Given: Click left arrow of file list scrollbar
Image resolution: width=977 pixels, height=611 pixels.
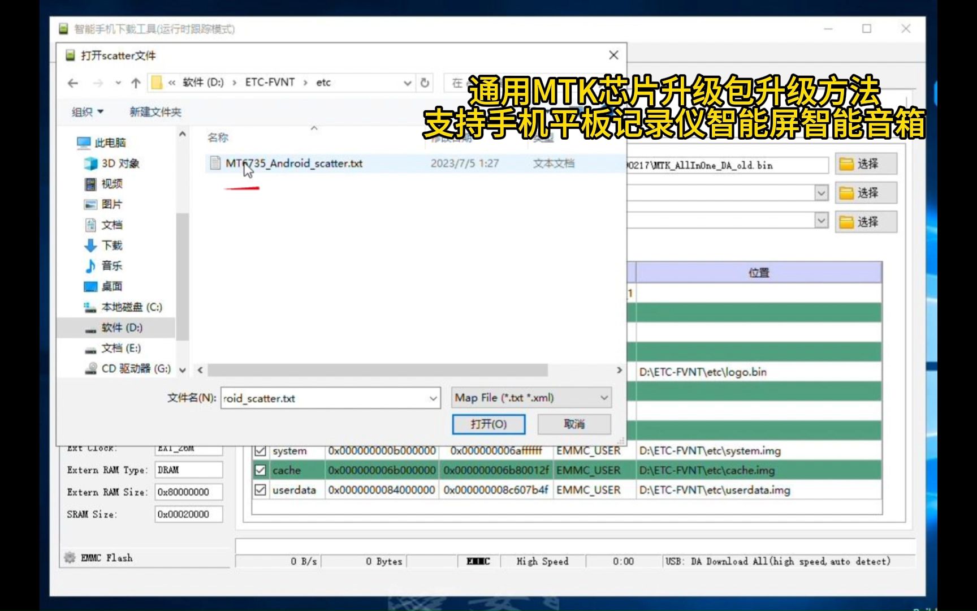Looking at the screenshot, I should tap(200, 370).
